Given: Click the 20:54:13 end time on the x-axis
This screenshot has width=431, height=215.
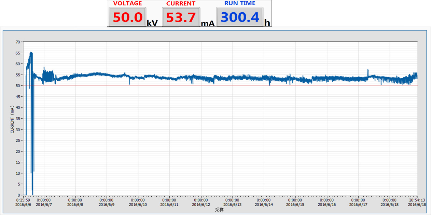Looking at the screenshot, I should 417,200.
